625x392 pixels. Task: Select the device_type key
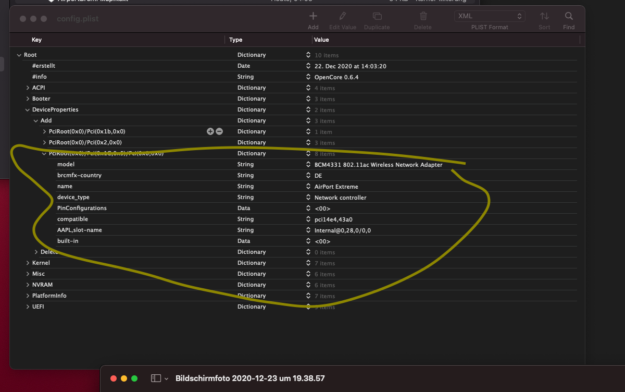[x=73, y=197]
